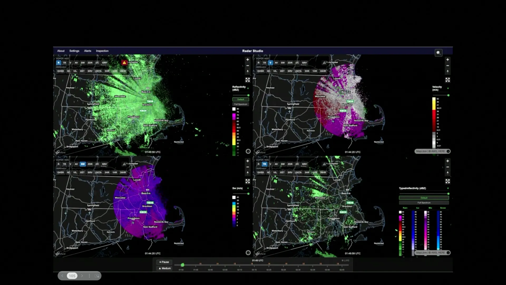This screenshot has height=285, width=506.
Task: Click warning icon in typed reflectivity pane
Action: click(x=324, y=164)
